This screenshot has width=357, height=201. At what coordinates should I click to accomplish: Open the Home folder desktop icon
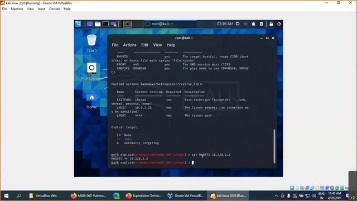tap(91, 101)
